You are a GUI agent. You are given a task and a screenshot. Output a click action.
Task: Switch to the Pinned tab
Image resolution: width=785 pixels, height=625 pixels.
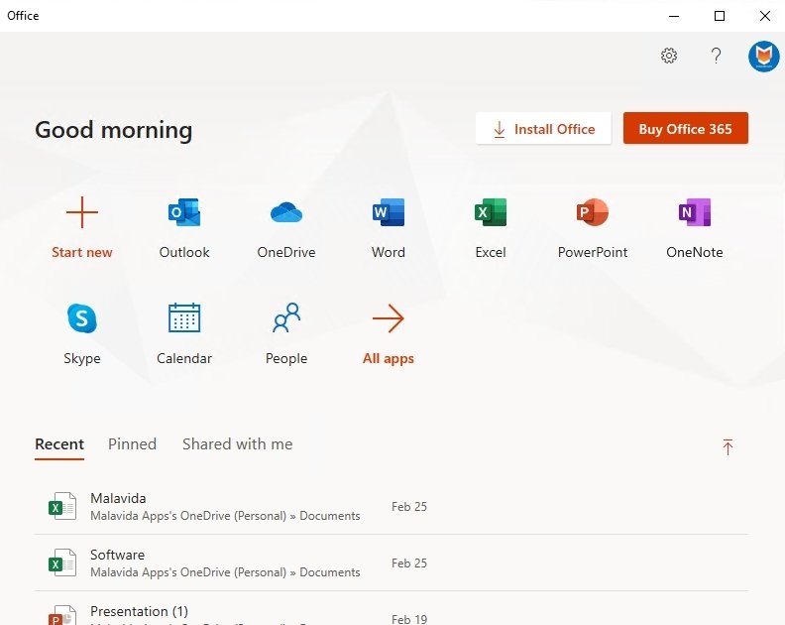132,444
